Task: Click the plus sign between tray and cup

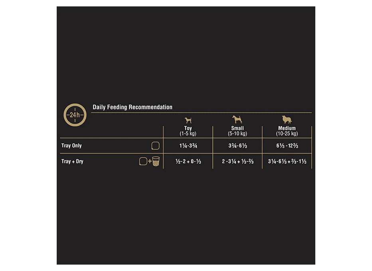Action: point(150,161)
